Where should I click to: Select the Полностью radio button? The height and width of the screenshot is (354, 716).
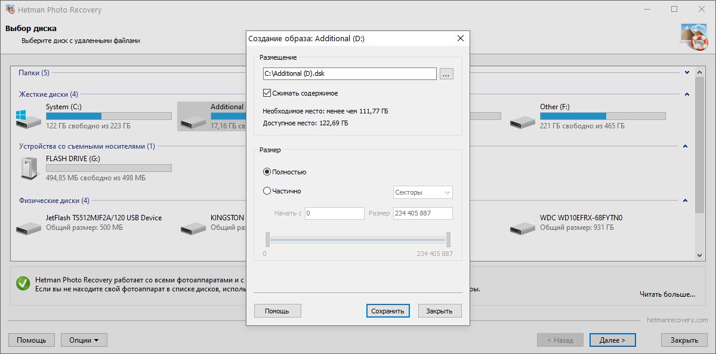267,172
